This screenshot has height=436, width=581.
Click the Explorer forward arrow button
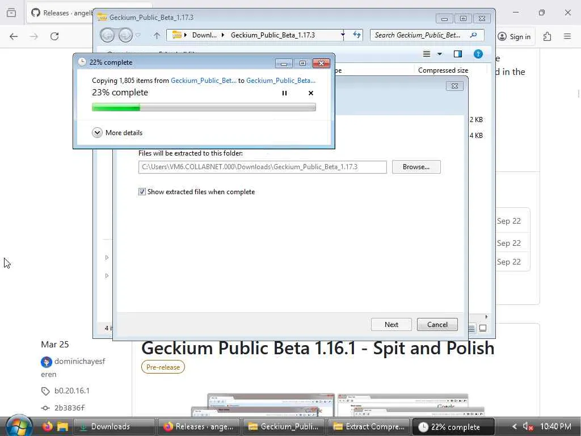[125, 35]
